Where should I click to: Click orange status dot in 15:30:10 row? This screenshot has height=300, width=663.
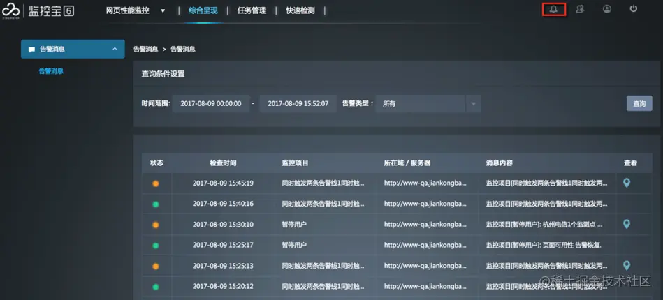click(x=156, y=225)
